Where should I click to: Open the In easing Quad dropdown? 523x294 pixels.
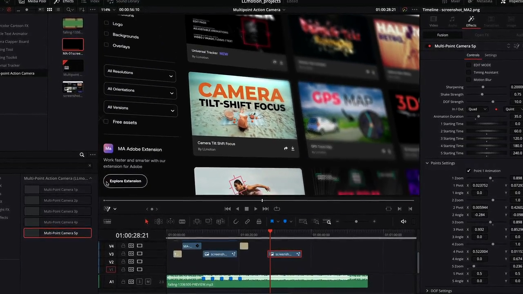point(477,109)
